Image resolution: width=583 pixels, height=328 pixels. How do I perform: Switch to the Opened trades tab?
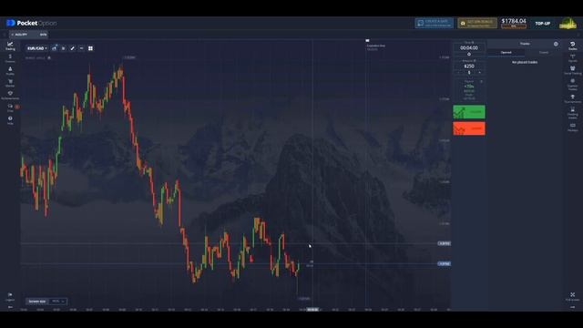[506, 53]
